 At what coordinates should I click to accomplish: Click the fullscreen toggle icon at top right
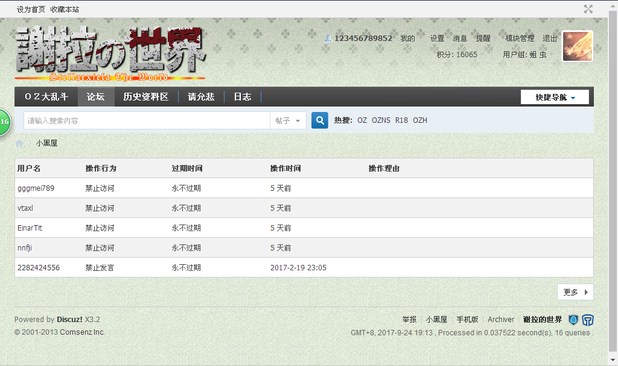588,9
